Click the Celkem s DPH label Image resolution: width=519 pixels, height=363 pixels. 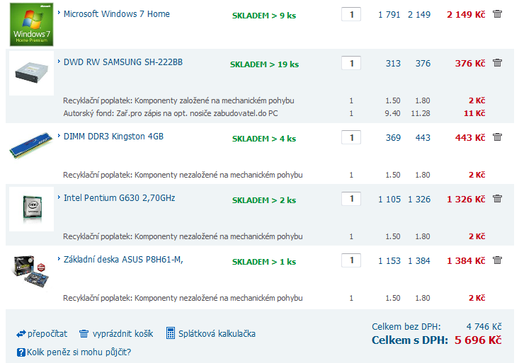(x=410, y=340)
